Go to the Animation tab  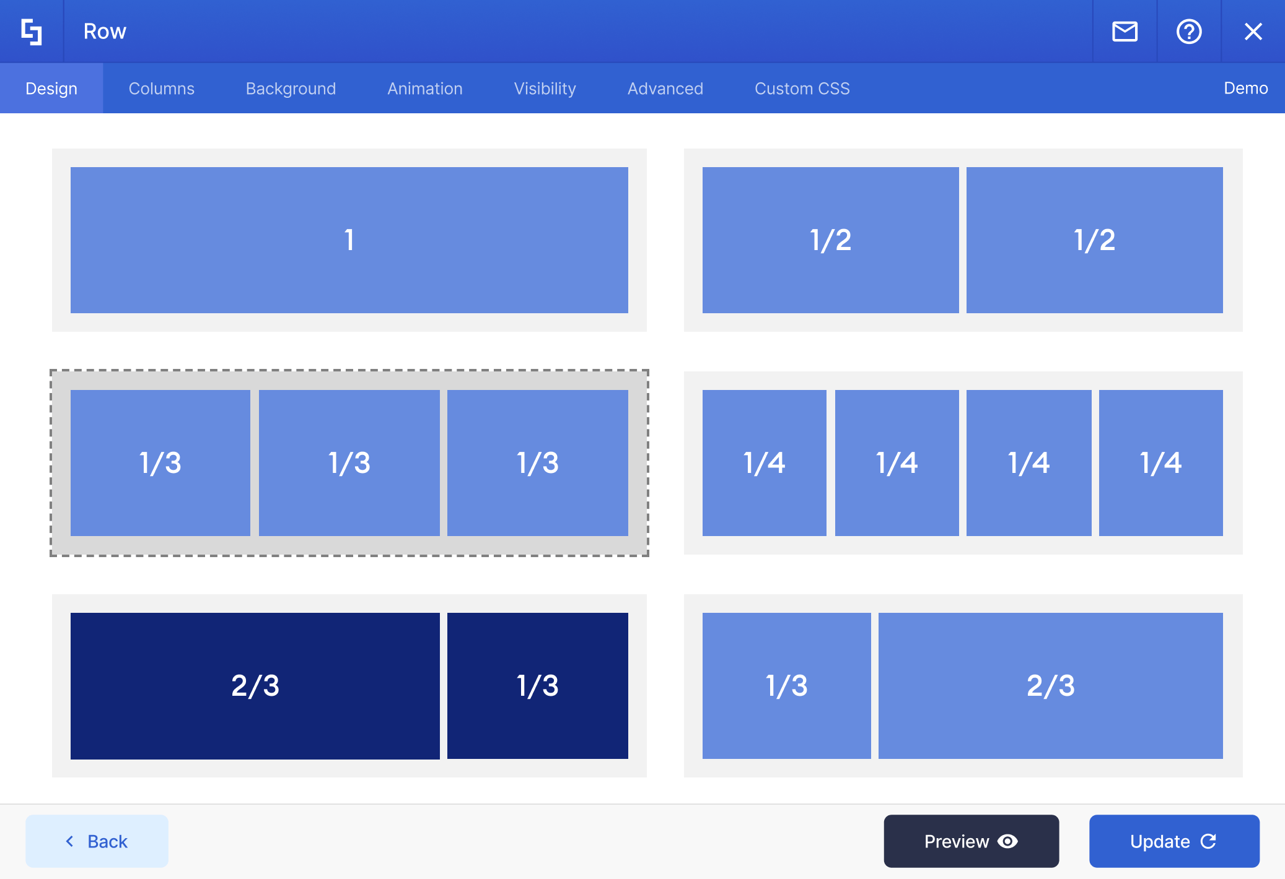pos(424,89)
